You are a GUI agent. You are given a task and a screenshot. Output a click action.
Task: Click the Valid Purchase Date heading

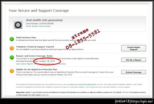point(26,38)
